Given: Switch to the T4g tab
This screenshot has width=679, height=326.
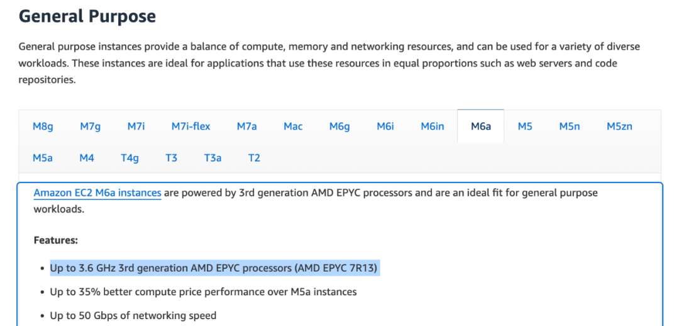Looking at the screenshot, I should pyautogui.click(x=130, y=158).
